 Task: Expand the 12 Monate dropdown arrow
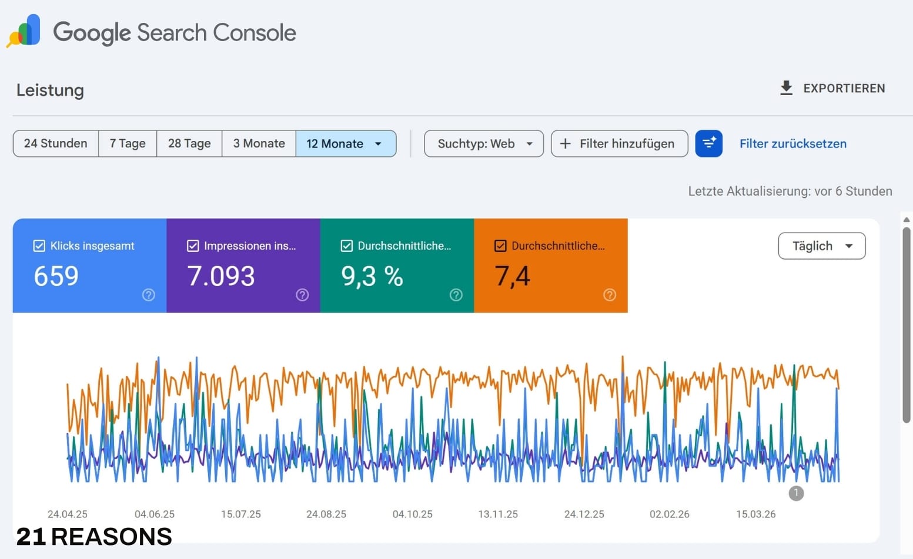pyautogui.click(x=378, y=144)
